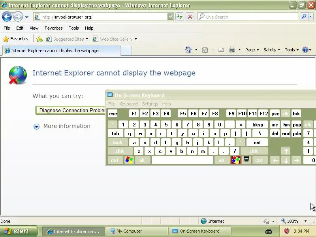
Task: Click the Search magnifier button
Action: [x=304, y=17]
